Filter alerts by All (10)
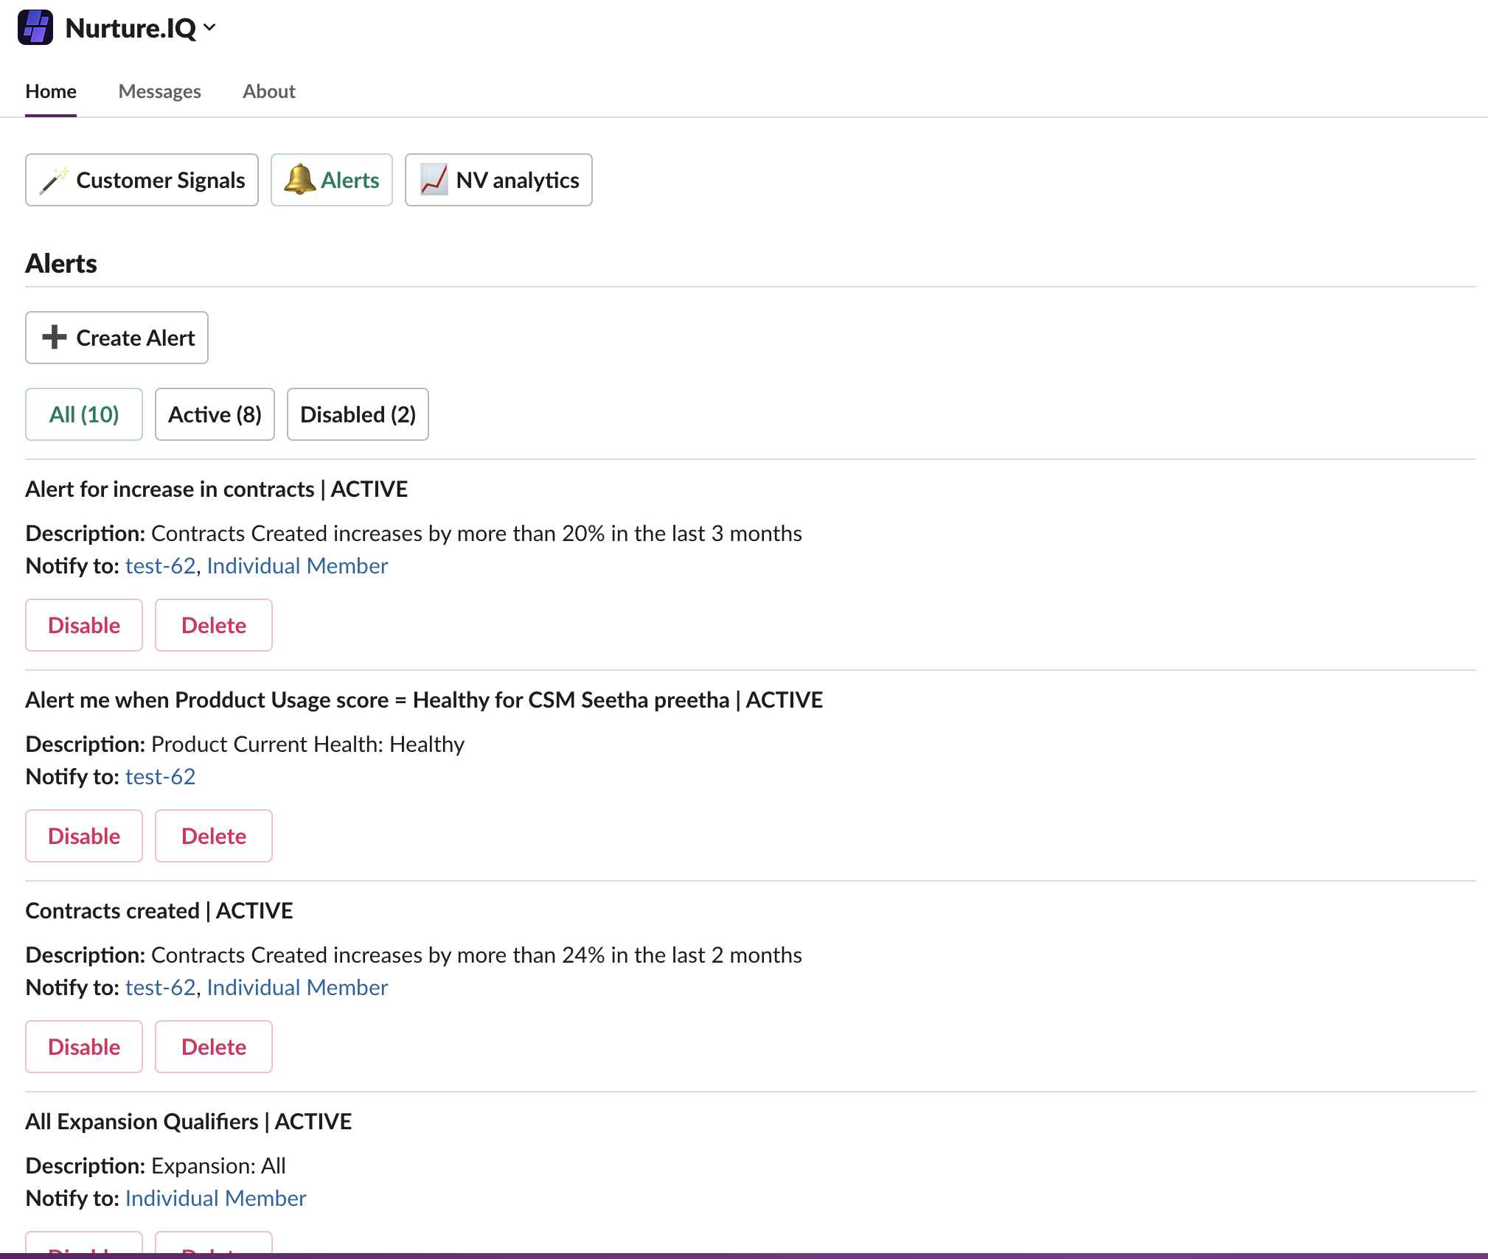The image size is (1488, 1259). coord(84,414)
